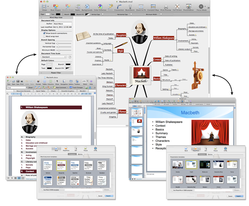
Task: Select the Connection tool in the mind map toolbar
Action: 119,7
